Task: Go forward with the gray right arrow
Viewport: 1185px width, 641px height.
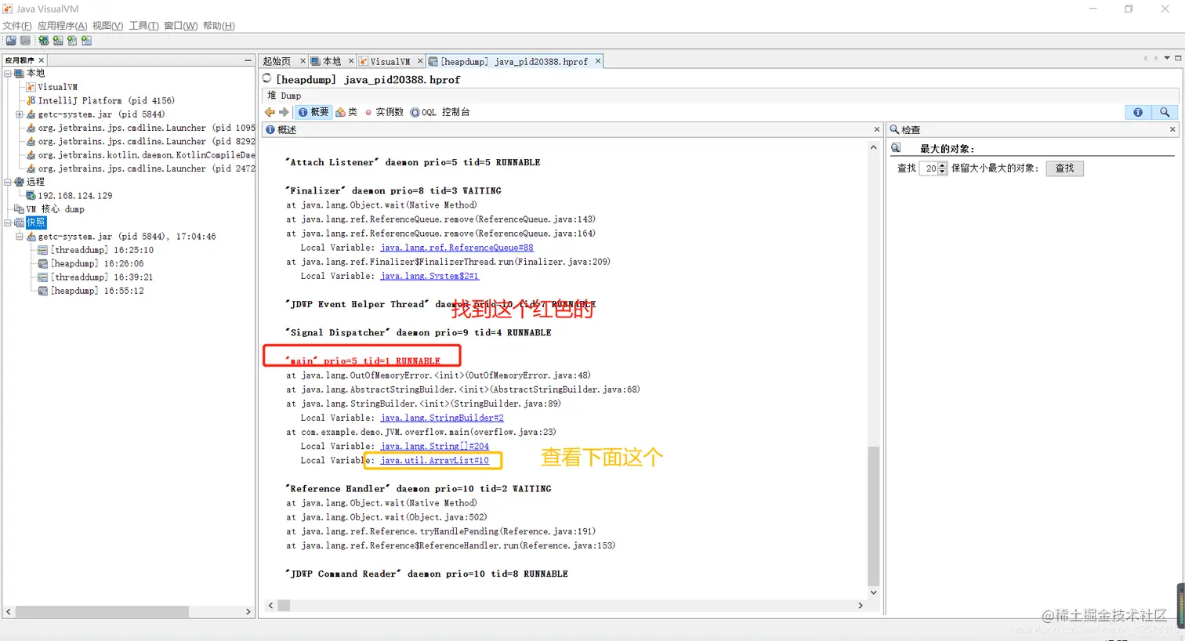Action: tap(284, 112)
